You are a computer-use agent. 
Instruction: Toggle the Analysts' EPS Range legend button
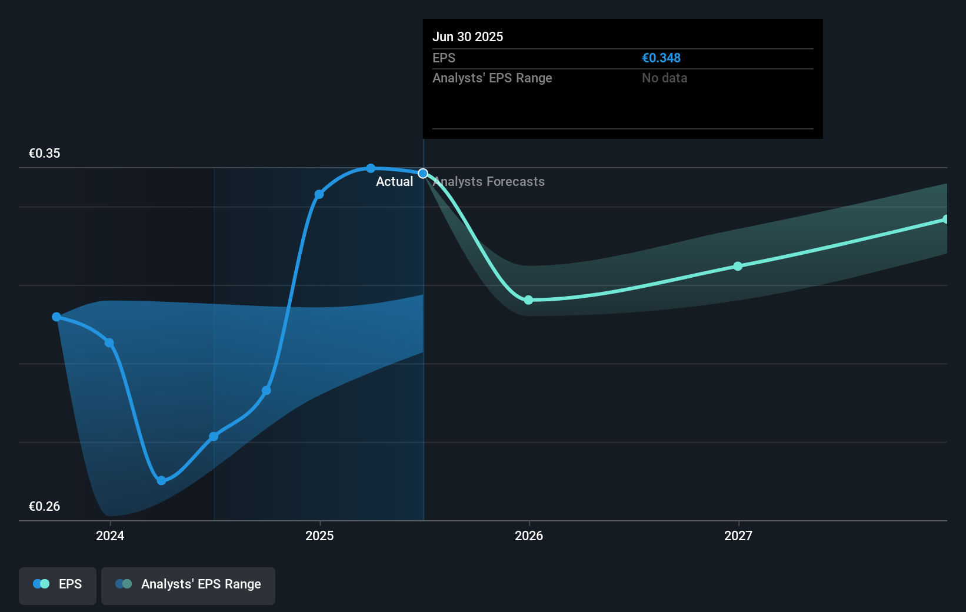[188, 585]
